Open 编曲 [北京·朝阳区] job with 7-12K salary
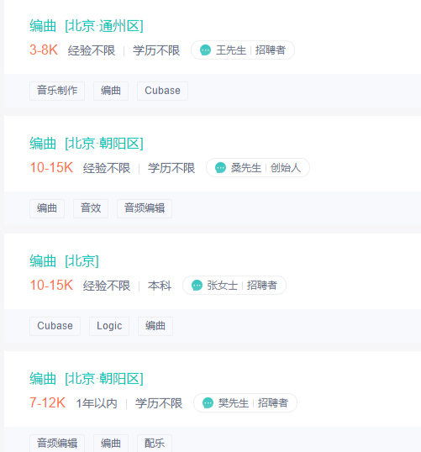Image resolution: width=421 pixels, height=452 pixels. (x=87, y=379)
